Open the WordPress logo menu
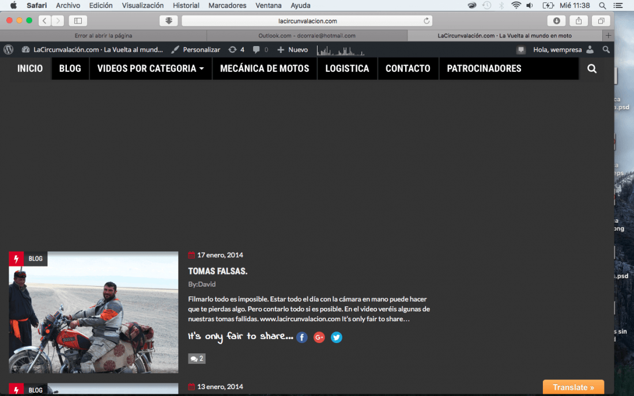634x396 pixels. point(9,49)
